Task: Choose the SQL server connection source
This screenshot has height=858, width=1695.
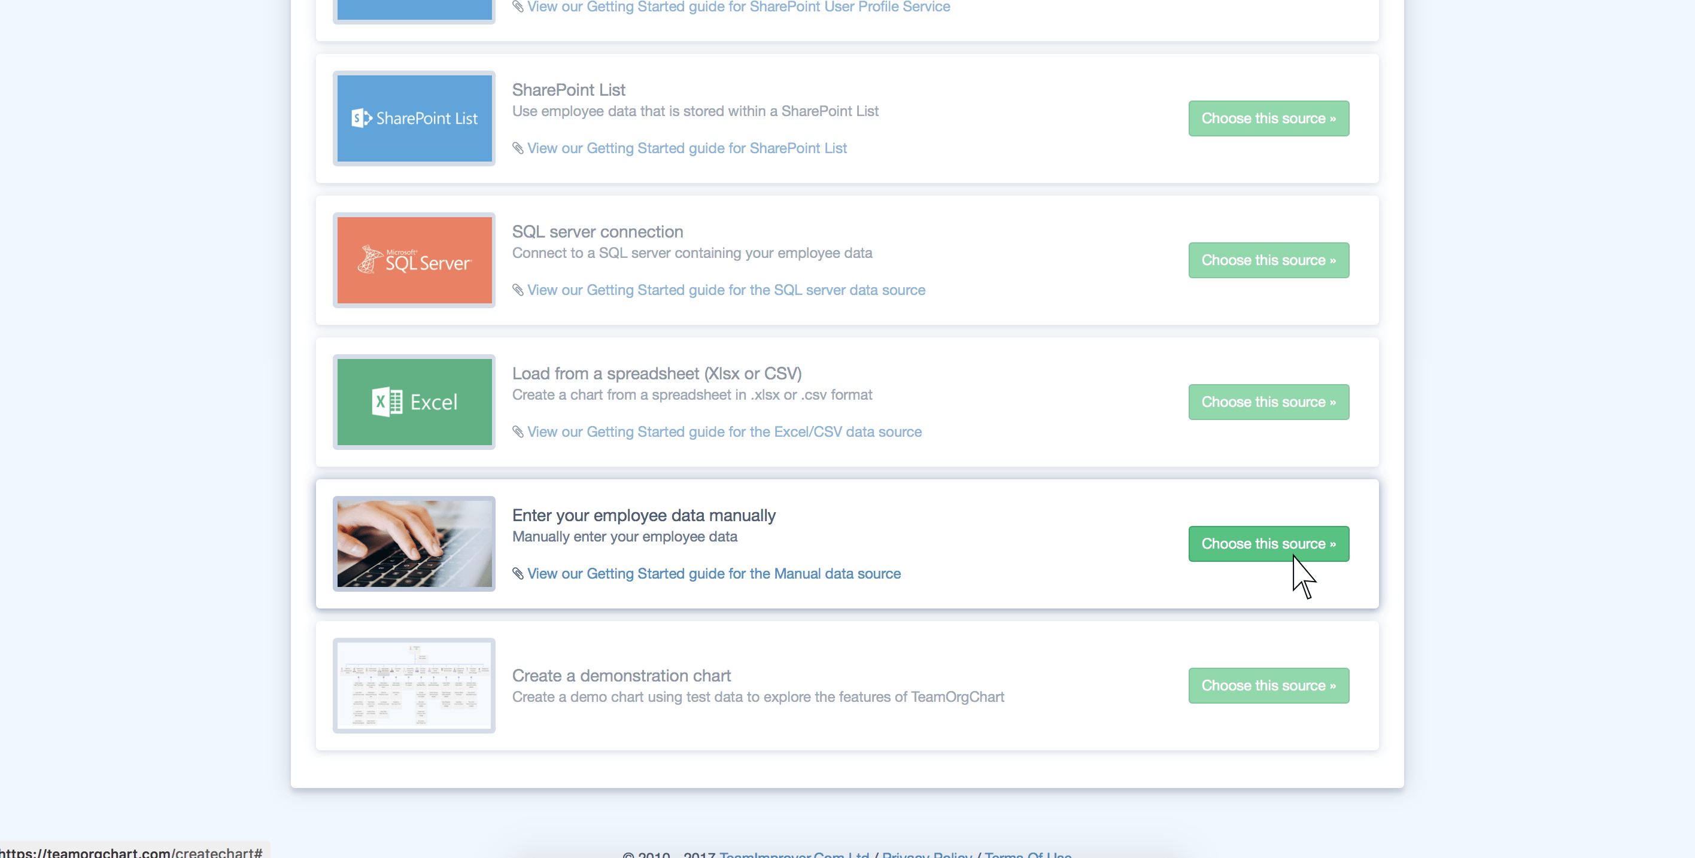Action: tap(1268, 260)
